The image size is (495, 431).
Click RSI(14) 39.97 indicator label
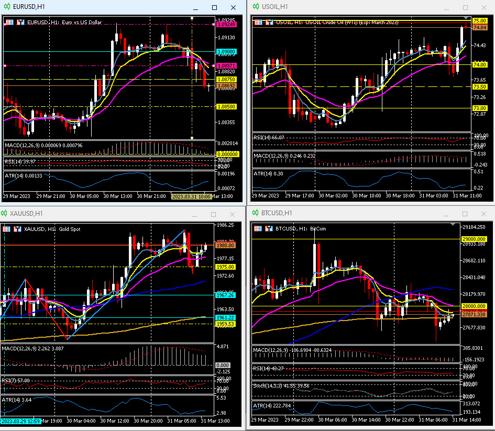pos(19,162)
